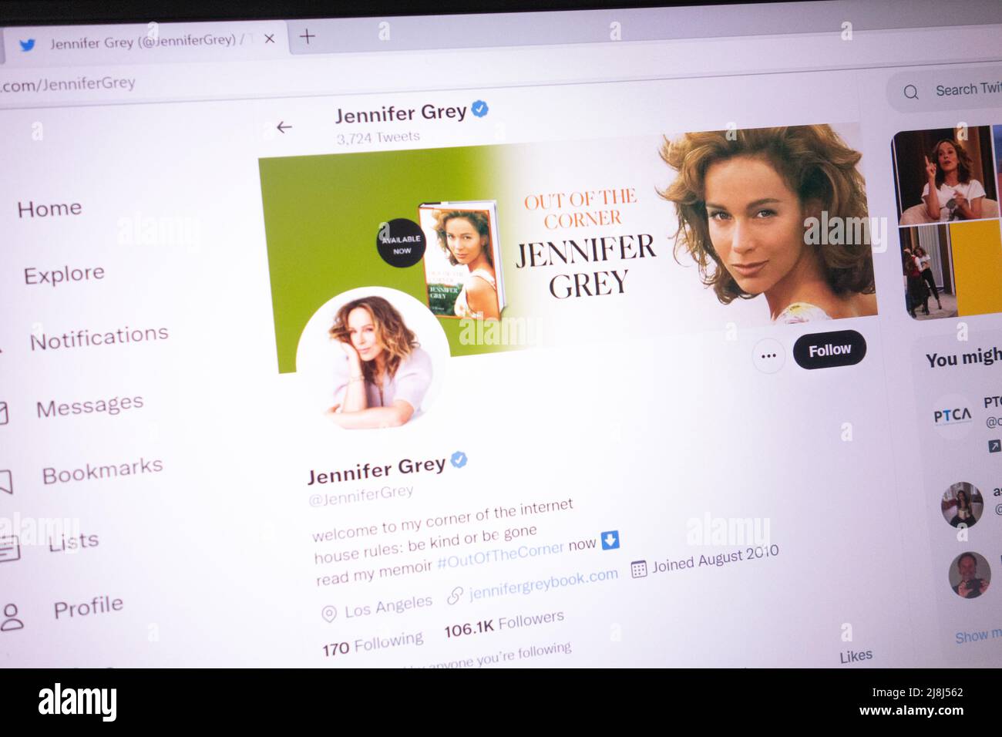
Task: View the 170 Following list
Action: [372, 644]
